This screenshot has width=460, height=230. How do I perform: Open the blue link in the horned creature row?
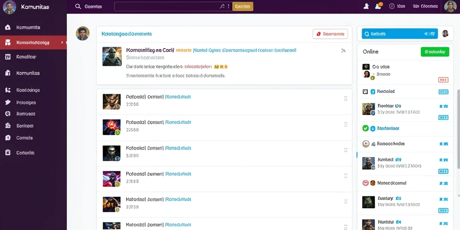178,97
